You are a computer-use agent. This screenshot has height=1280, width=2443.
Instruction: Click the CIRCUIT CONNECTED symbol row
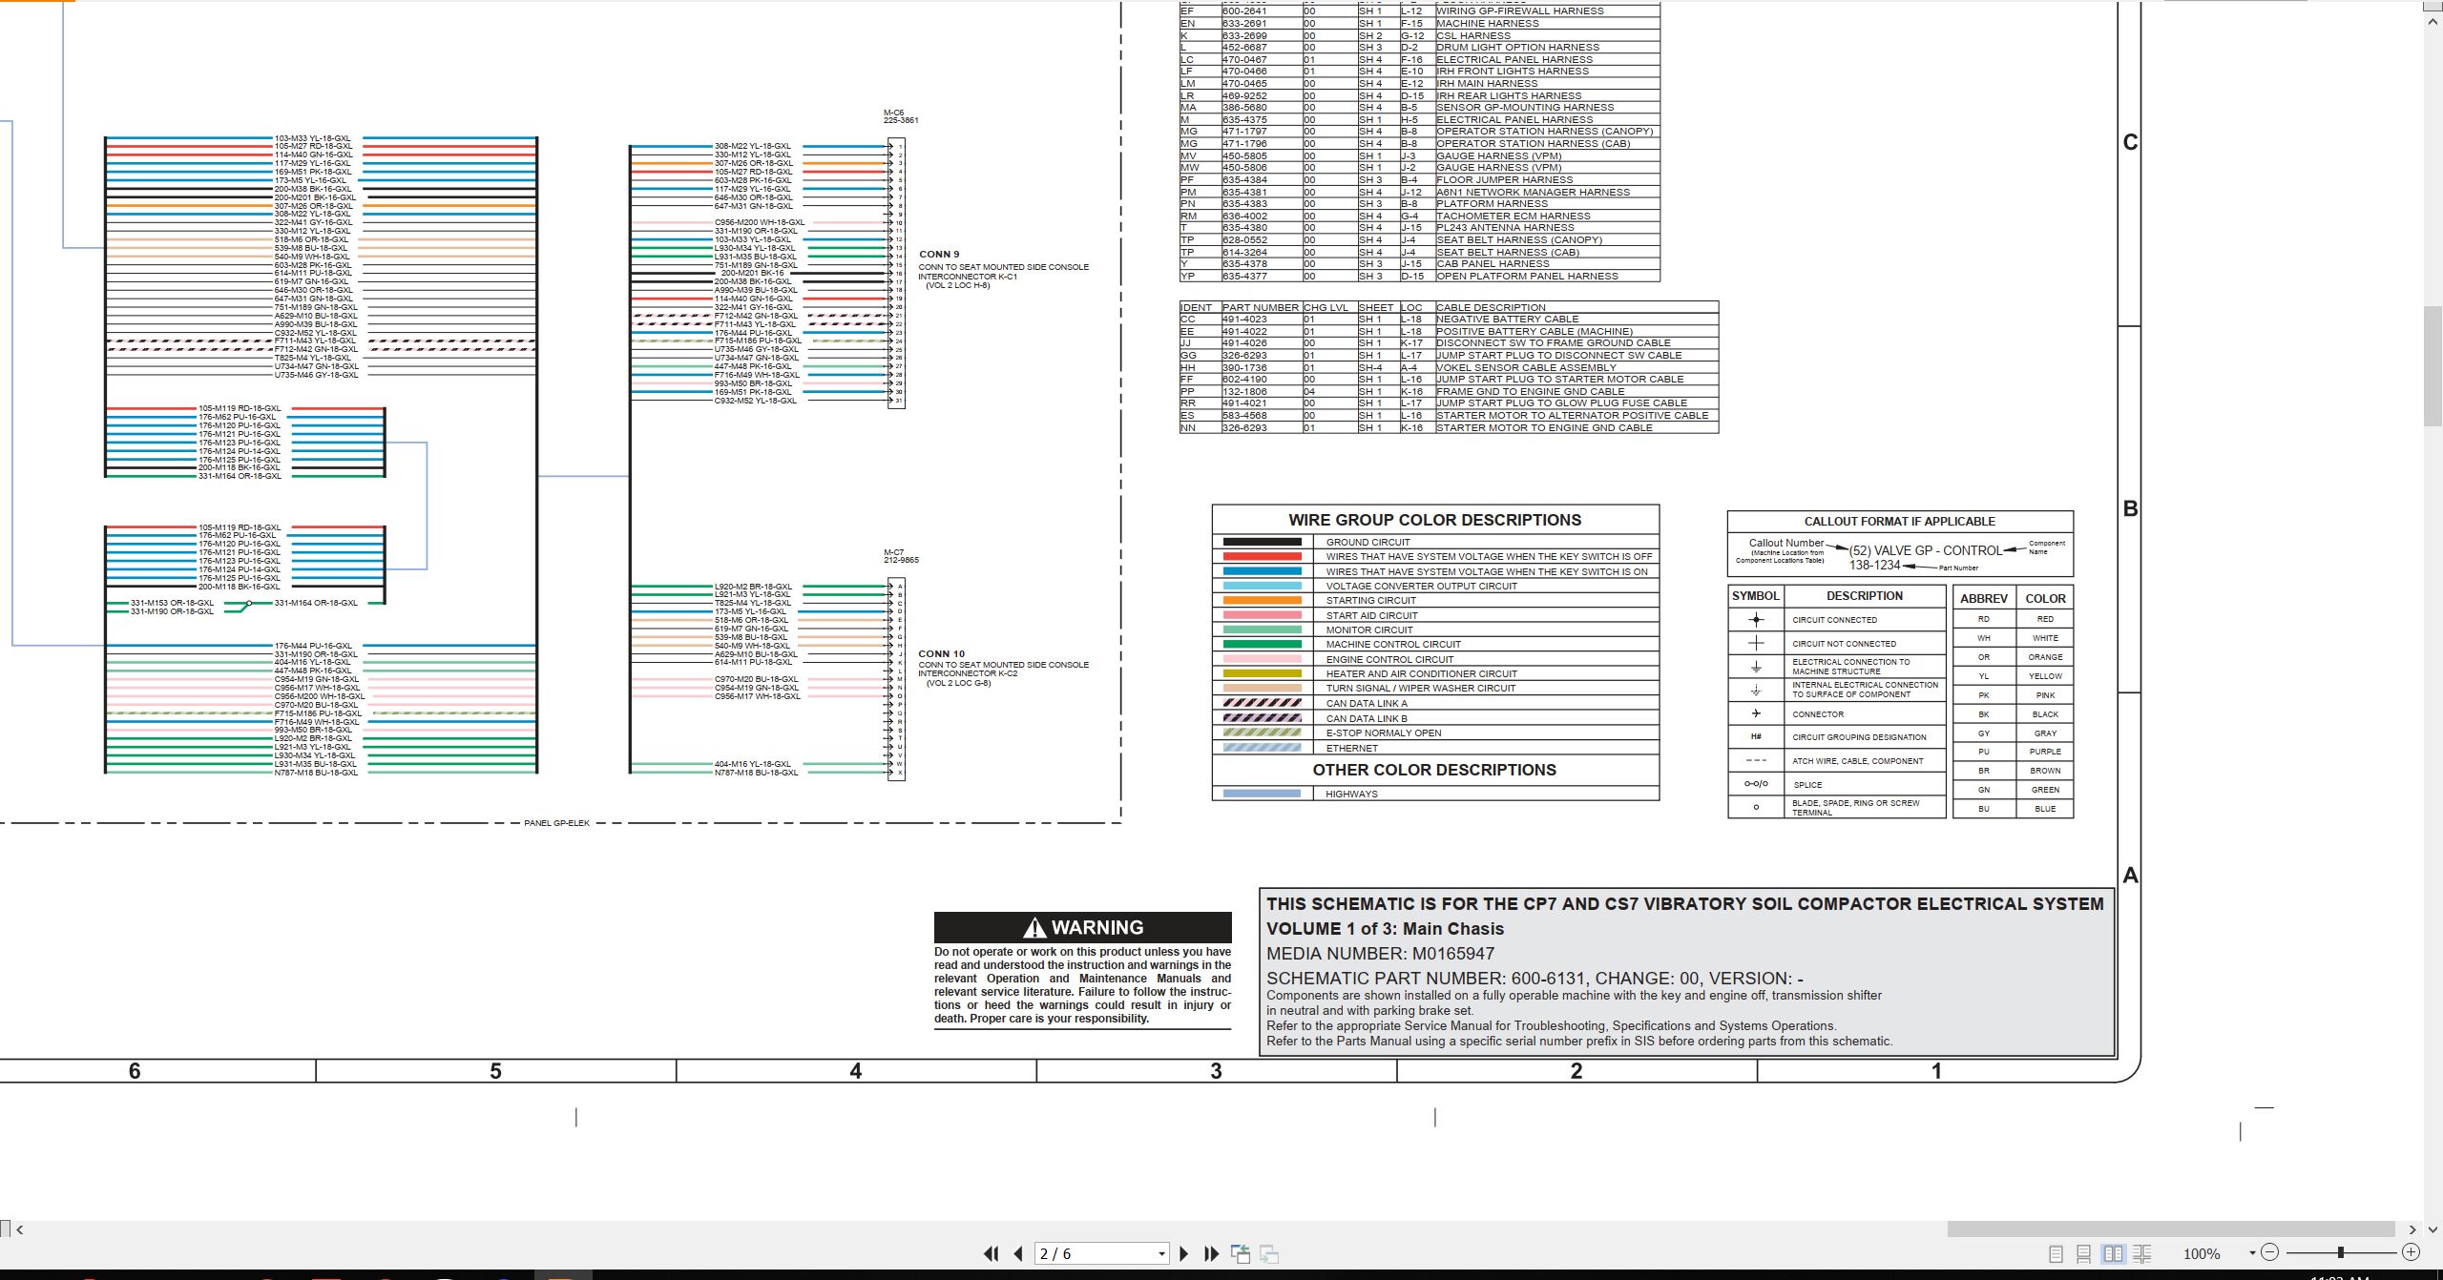tap(1836, 620)
